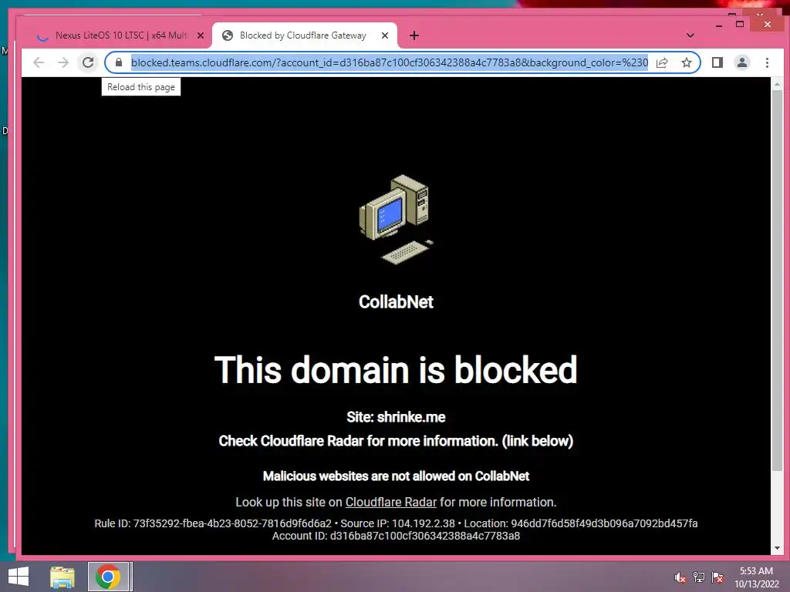Minimize the Chrome window

coord(719,24)
